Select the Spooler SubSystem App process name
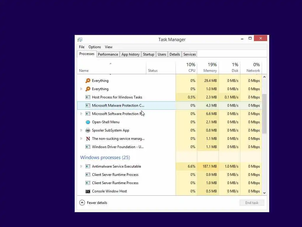This screenshot has width=302, height=227. click(110, 130)
